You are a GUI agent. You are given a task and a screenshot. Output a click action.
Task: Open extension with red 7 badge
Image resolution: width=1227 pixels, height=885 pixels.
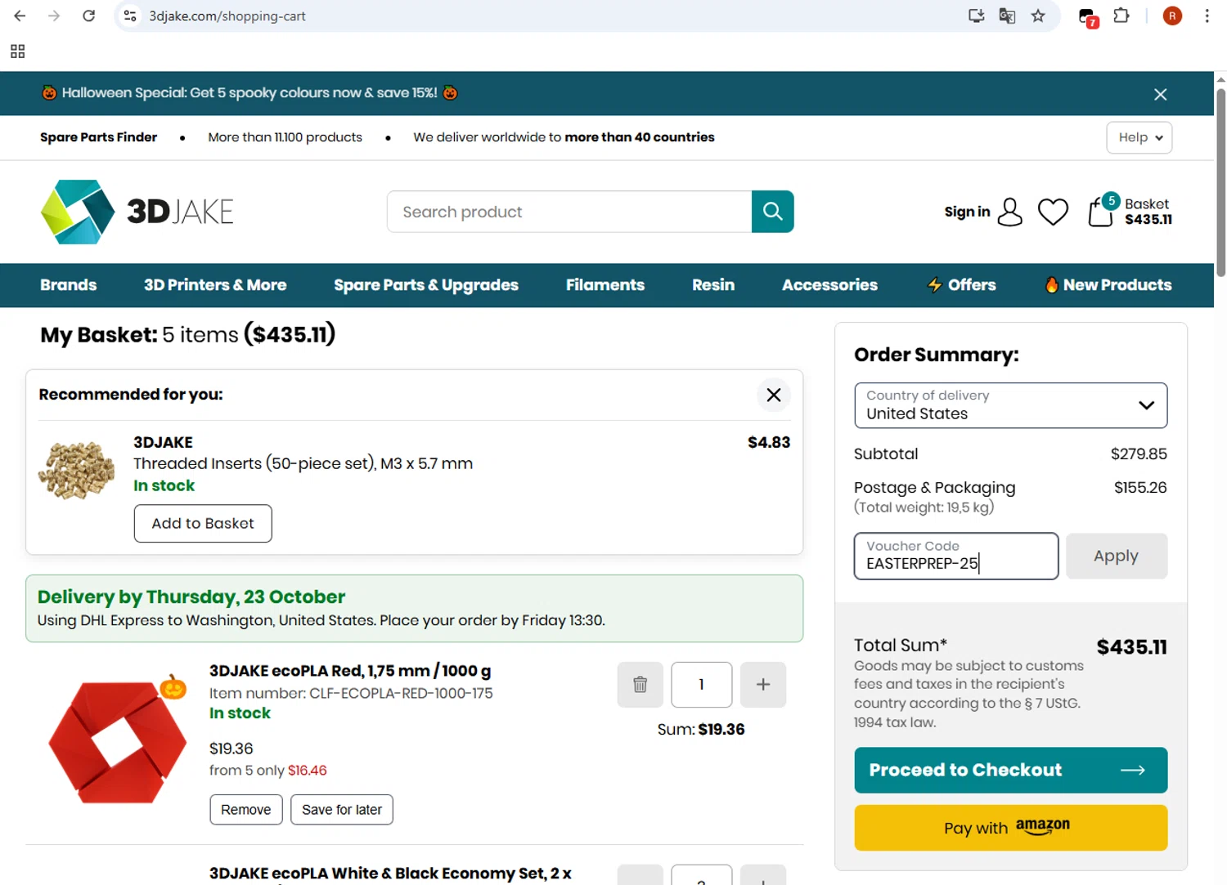pyautogui.click(x=1088, y=17)
